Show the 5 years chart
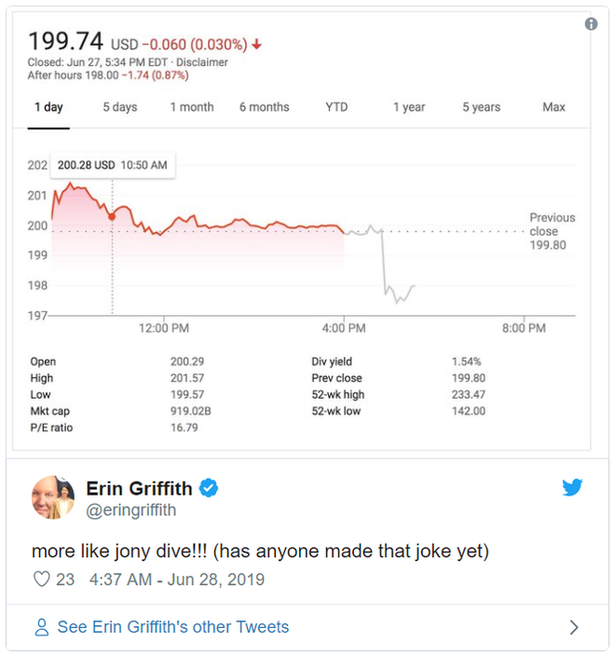Image resolution: width=615 pixels, height=655 pixels. (481, 107)
